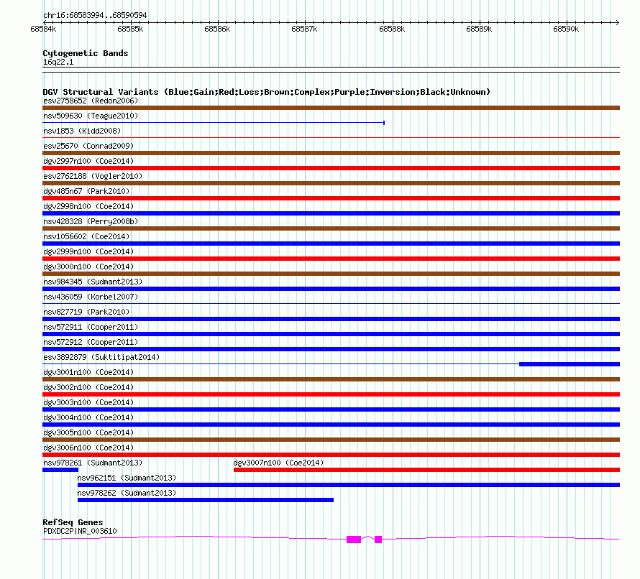
Task: Click the thick blue esv3892879 segment
Action: point(570,364)
